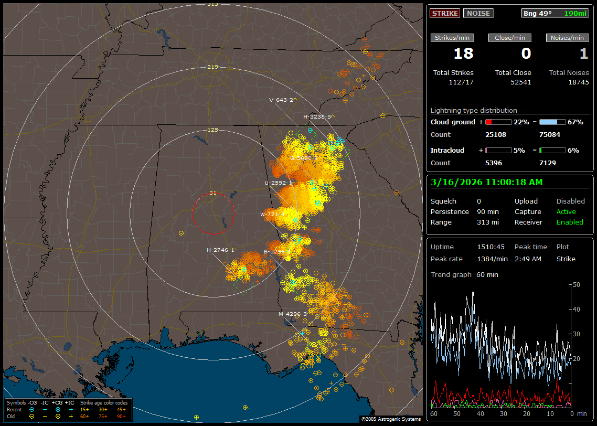
Task: Click the recent positive cloud-to-ground legend symbol
Action: [58, 409]
